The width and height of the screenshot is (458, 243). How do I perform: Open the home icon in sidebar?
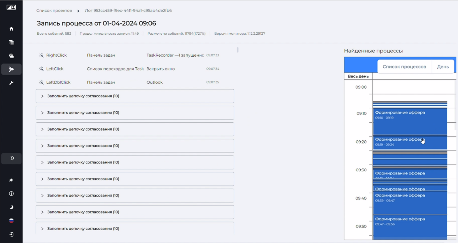point(11,29)
